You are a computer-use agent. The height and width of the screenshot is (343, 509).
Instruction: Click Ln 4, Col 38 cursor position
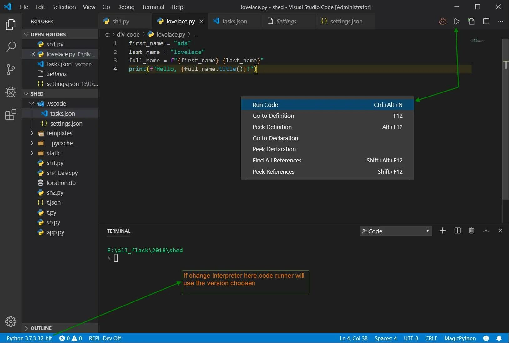pos(354,338)
